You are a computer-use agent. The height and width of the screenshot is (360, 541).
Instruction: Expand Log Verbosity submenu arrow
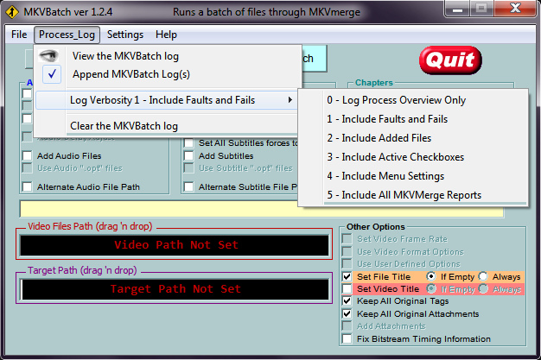[x=290, y=100]
